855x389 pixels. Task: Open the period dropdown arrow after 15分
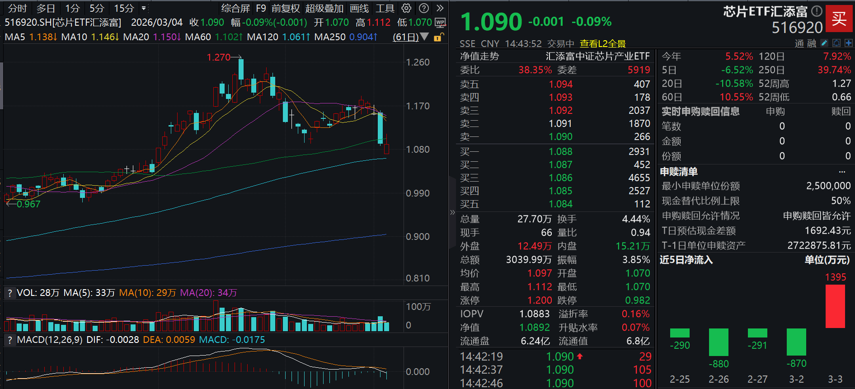pos(144,8)
